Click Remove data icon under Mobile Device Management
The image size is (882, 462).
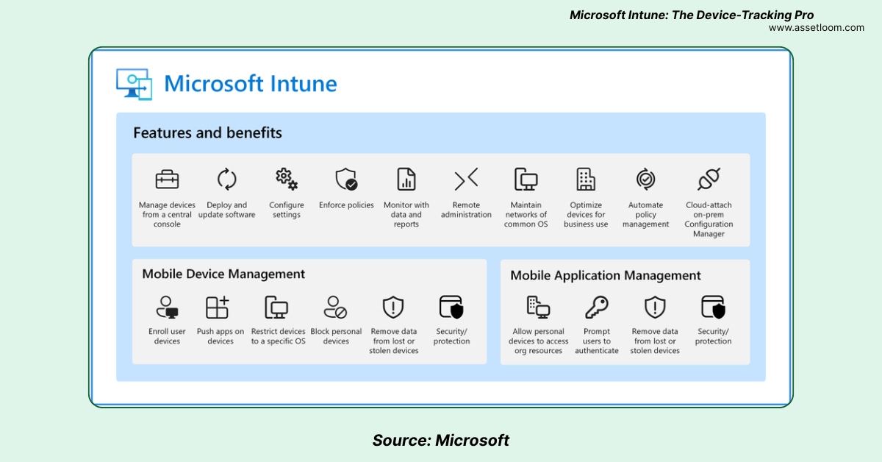tap(393, 307)
